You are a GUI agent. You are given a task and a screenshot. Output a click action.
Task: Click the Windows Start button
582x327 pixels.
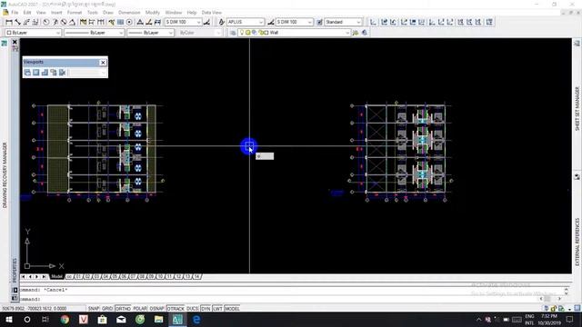[8, 320]
